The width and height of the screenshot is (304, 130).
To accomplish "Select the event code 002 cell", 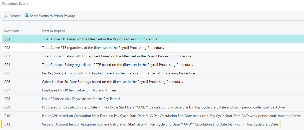I will click(x=7, y=48).
